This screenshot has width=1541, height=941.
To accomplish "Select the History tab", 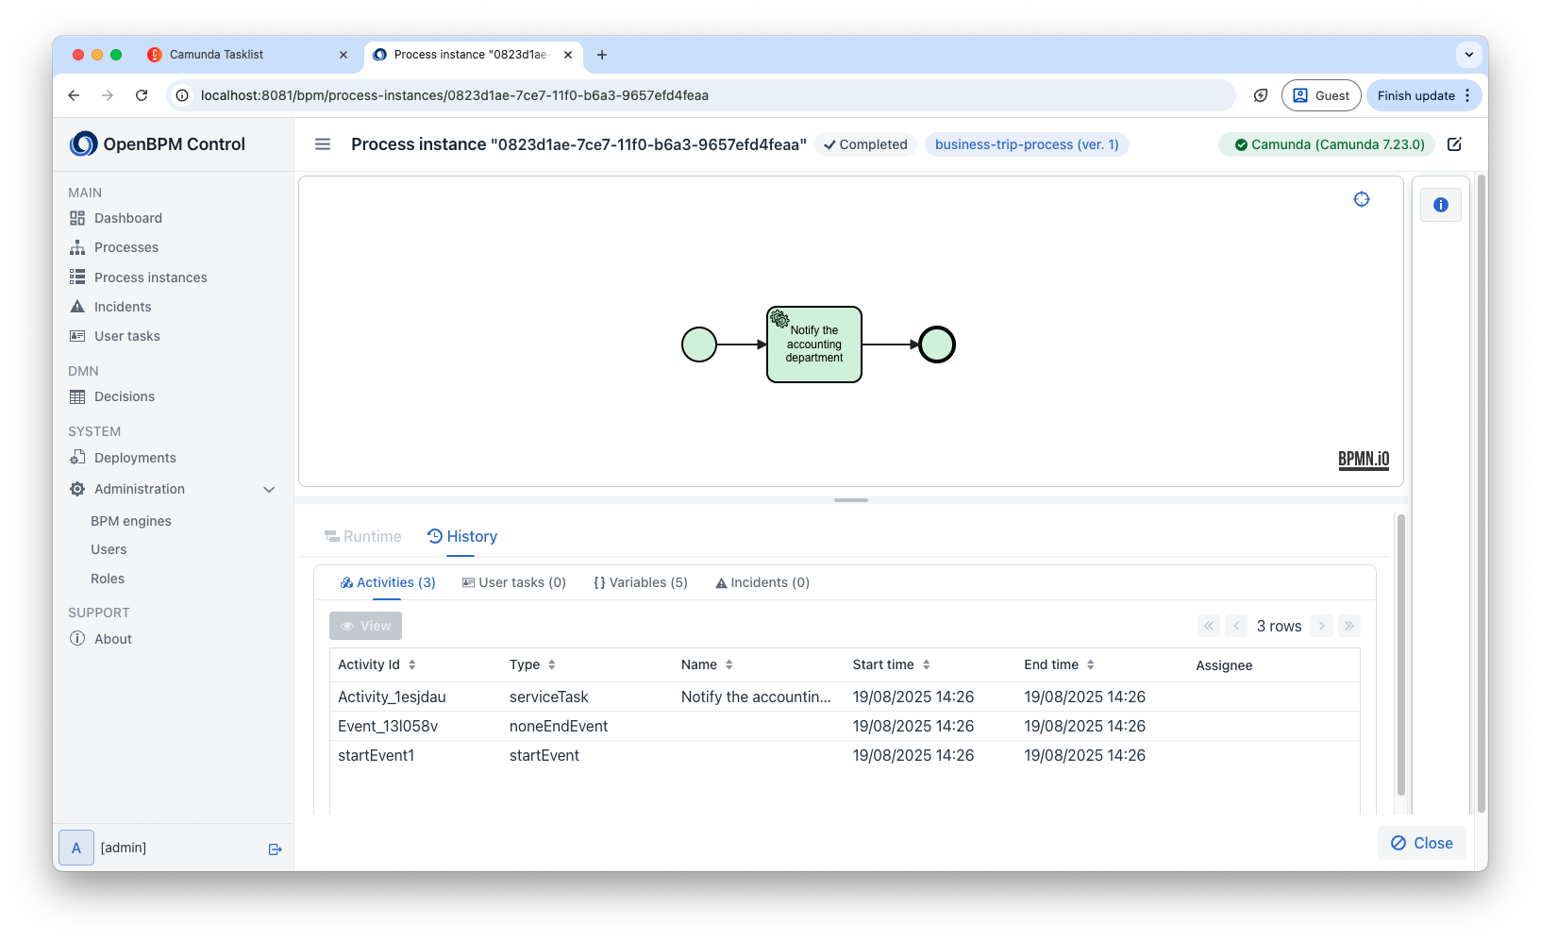I will pos(462,536).
